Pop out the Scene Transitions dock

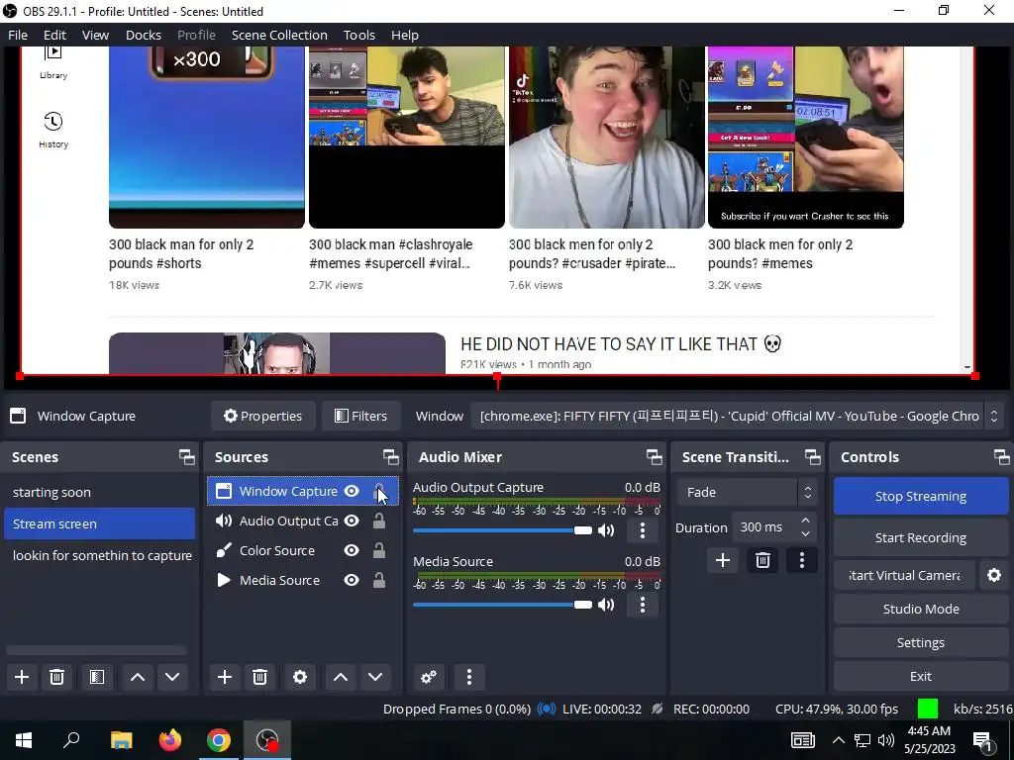pyautogui.click(x=812, y=457)
